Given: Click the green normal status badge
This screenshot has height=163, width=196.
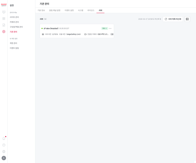Looking at the screenshot, I should [105, 28].
